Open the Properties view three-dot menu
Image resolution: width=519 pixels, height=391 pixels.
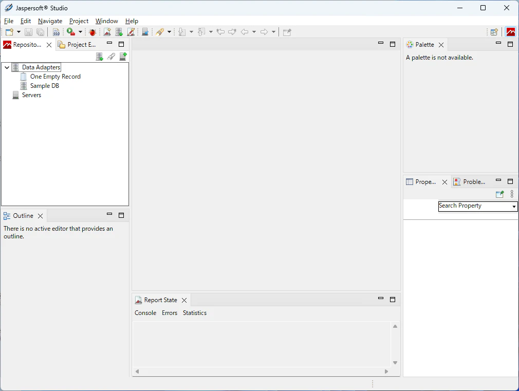point(512,194)
